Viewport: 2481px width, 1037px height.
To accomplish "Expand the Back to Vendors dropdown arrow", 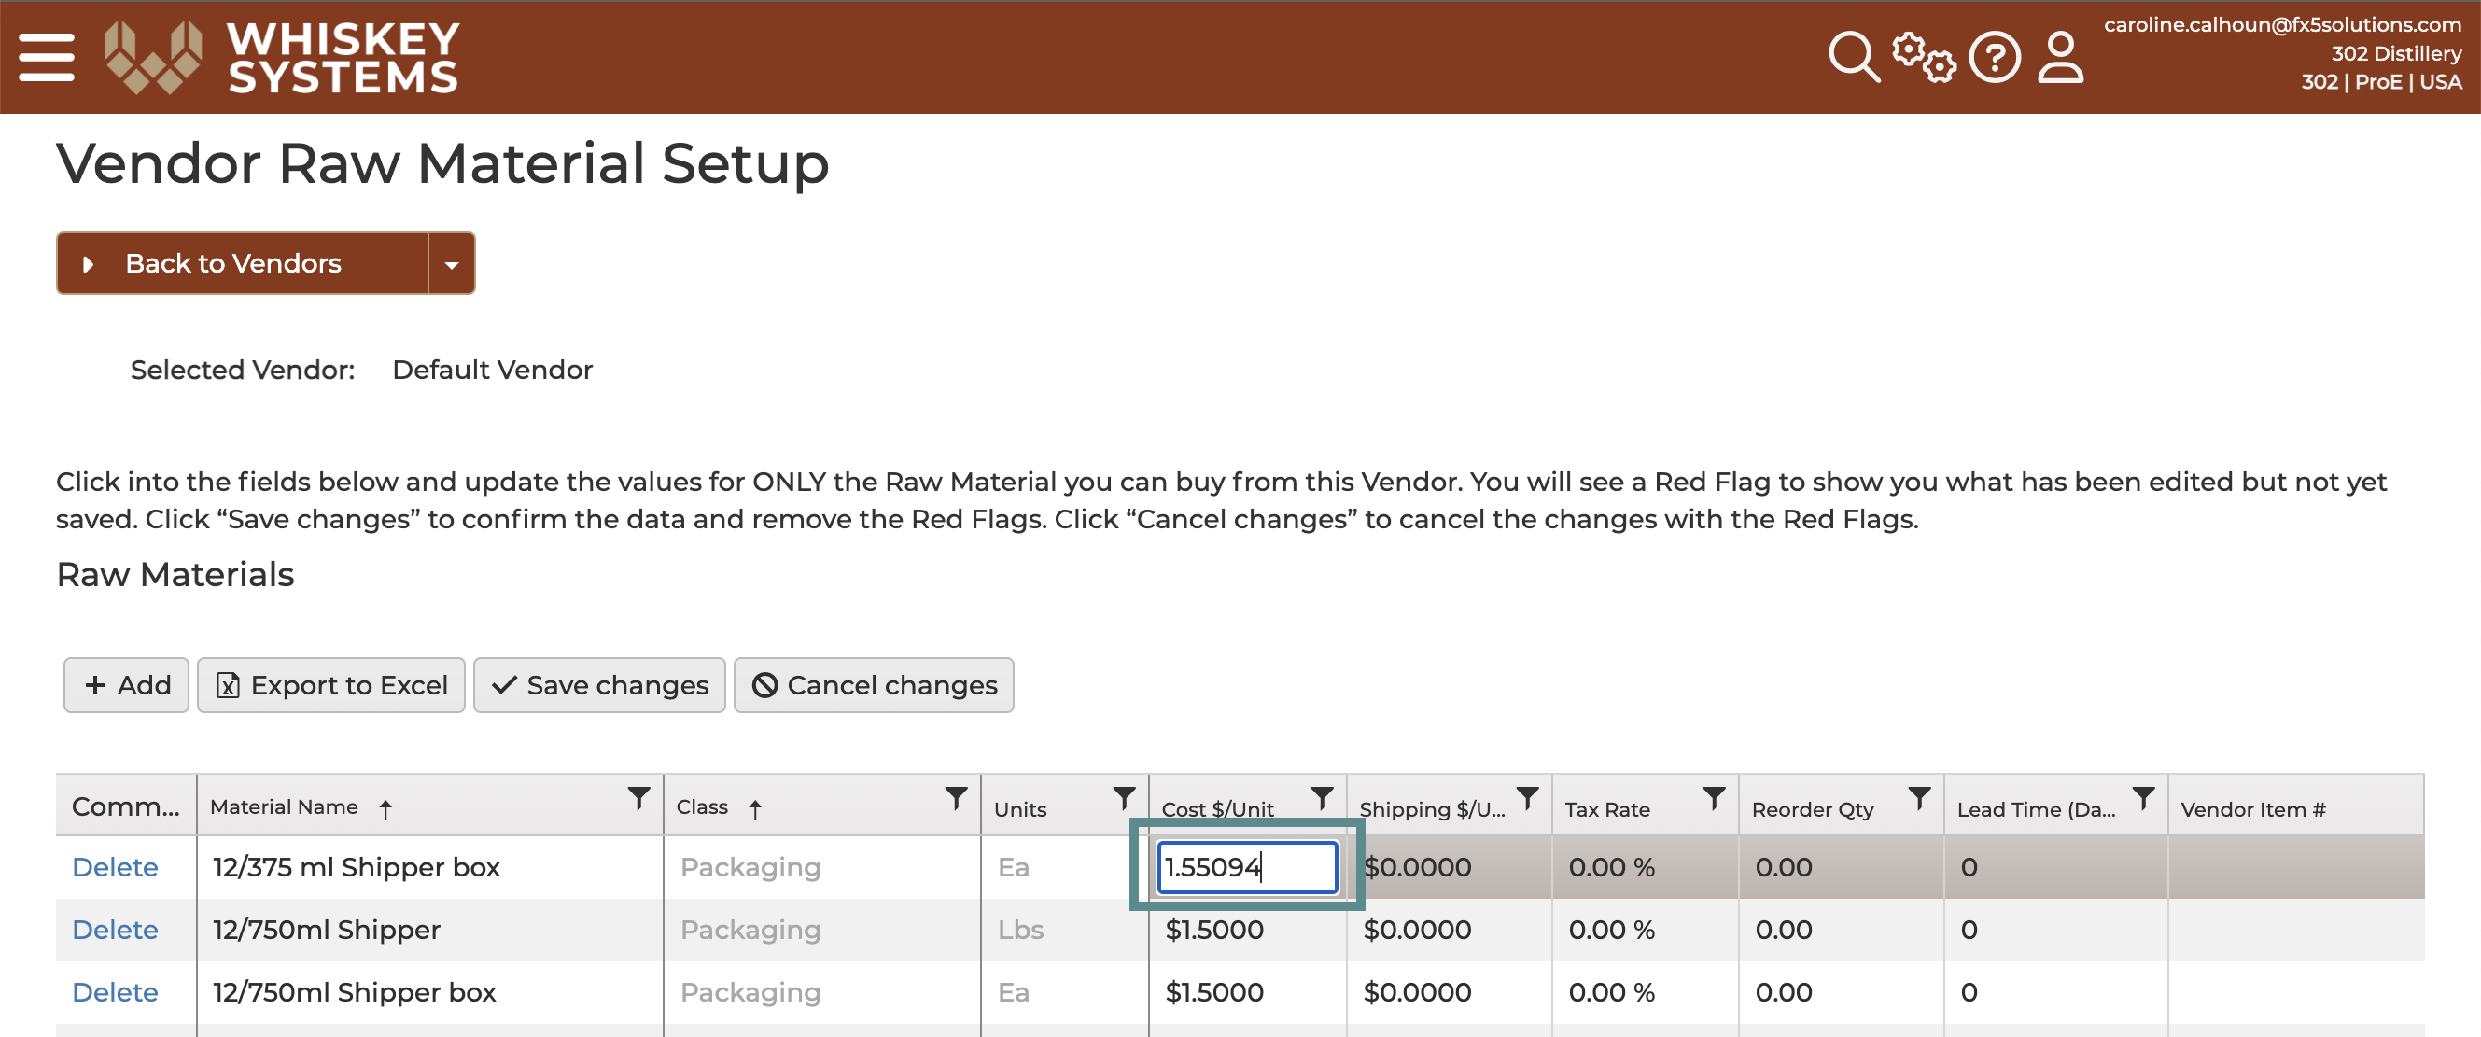I will tap(451, 264).
